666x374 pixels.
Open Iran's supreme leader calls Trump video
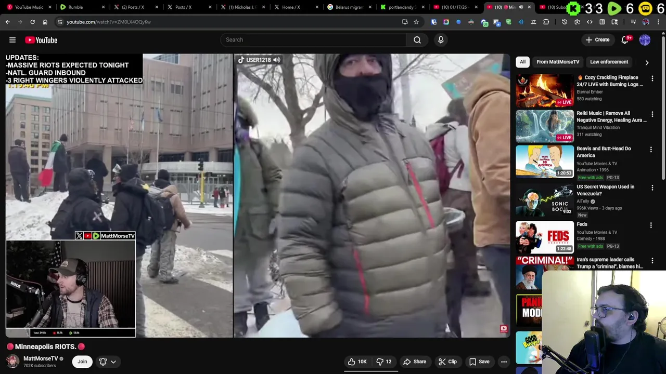pyautogui.click(x=609, y=263)
